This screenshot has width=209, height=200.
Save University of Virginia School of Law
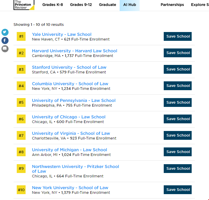pyautogui.click(x=178, y=135)
